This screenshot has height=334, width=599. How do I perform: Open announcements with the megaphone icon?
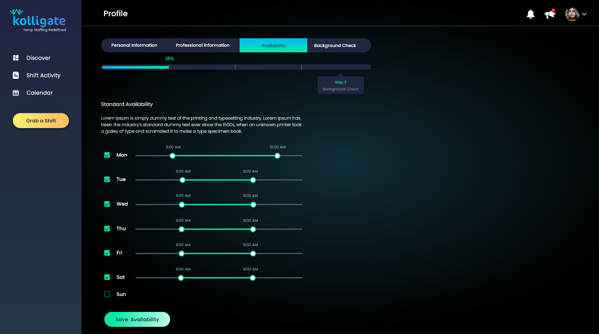coord(549,14)
